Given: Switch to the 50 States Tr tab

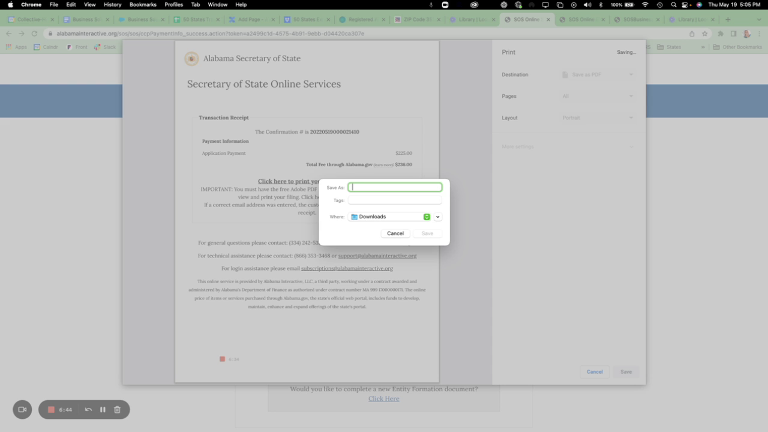Looking at the screenshot, I should [197, 19].
